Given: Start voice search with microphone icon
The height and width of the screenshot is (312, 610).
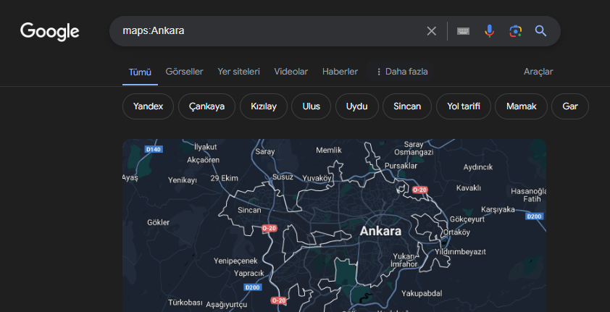Looking at the screenshot, I should [x=490, y=31].
